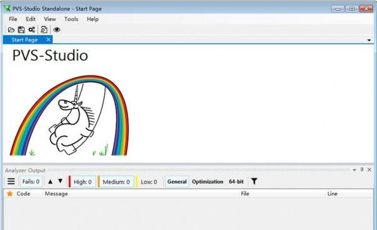
Task: Open the Tools menu
Action: point(71,19)
